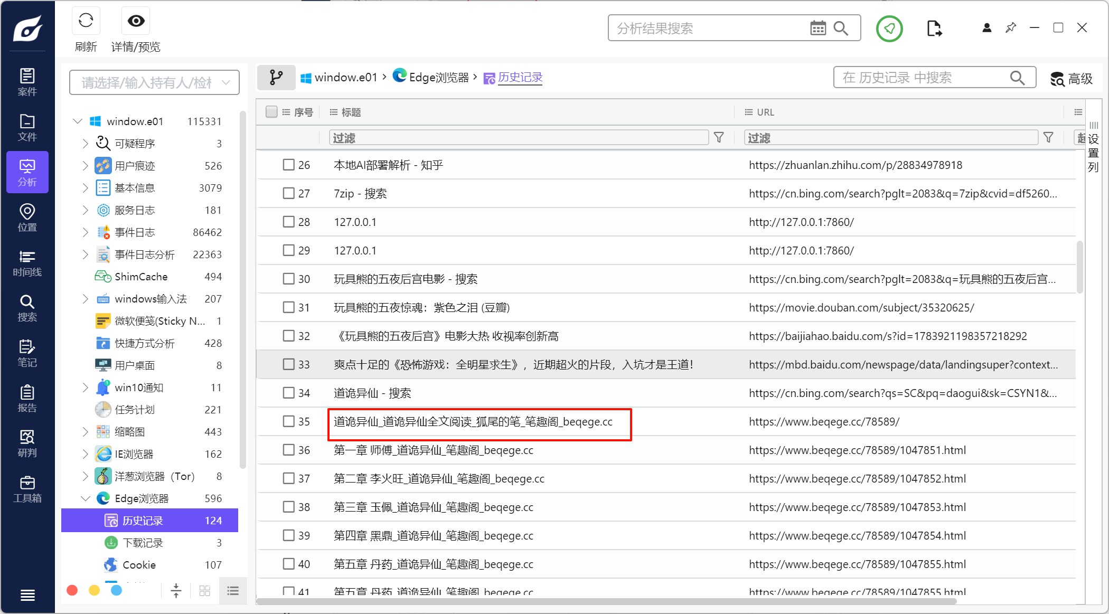
Task: Select the blue color tag dot
Action: (x=116, y=590)
